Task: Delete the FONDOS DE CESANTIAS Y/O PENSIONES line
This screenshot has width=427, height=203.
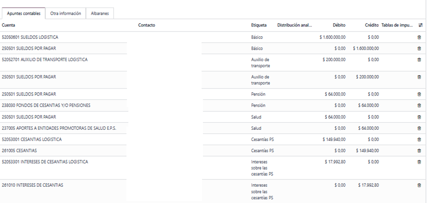Action: coord(419,106)
